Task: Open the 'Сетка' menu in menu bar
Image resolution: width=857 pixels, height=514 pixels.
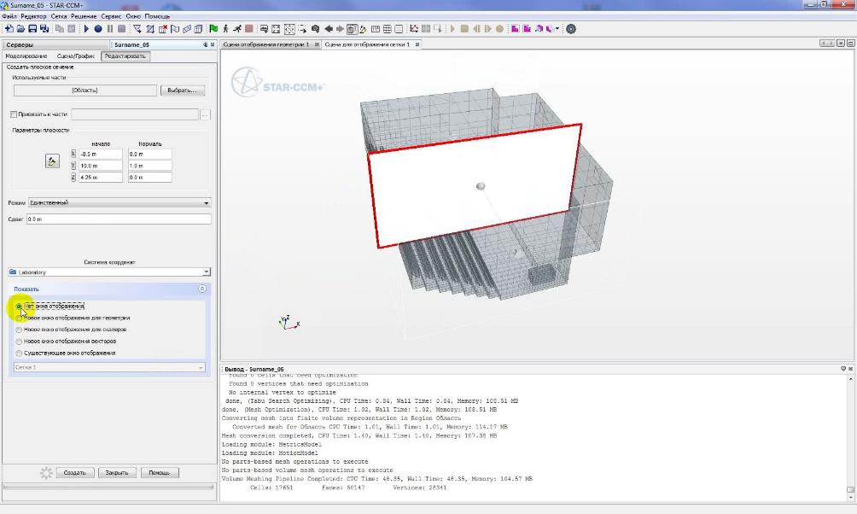Action: (59, 16)
